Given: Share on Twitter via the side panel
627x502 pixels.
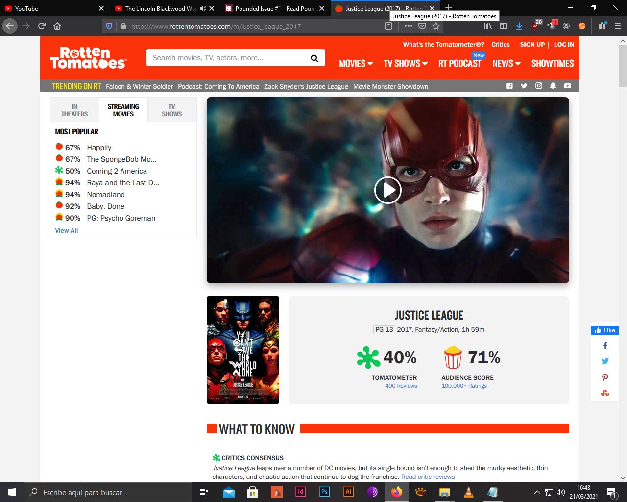Looking at the screenshot, I should [x=605, y=361].
